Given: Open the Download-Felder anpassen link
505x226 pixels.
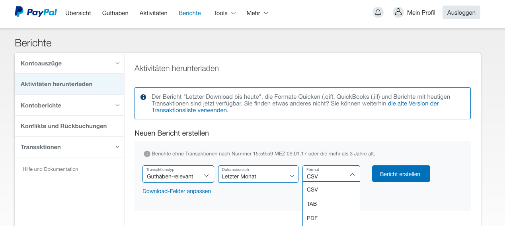Looking at the screenshot, I should coord(177,191).
